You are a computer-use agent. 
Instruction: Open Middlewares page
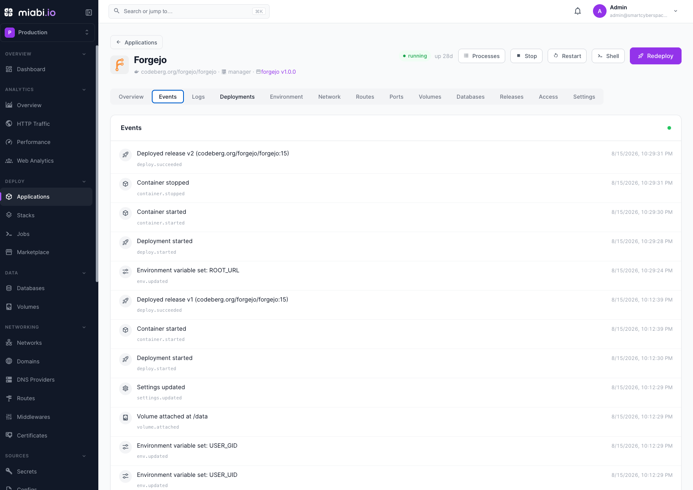46,417
